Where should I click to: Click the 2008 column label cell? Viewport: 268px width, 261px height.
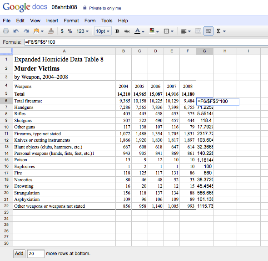click(188, 86)
